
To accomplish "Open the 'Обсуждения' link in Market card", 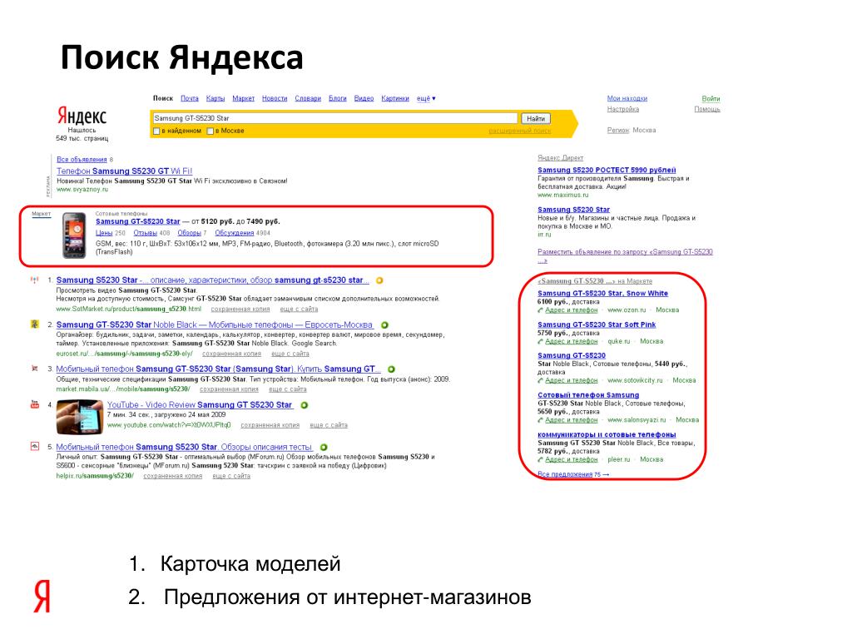I will pyautogui.click(x=234, y=233).
